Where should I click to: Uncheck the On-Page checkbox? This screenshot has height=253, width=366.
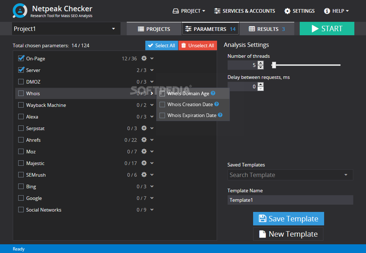21,58
